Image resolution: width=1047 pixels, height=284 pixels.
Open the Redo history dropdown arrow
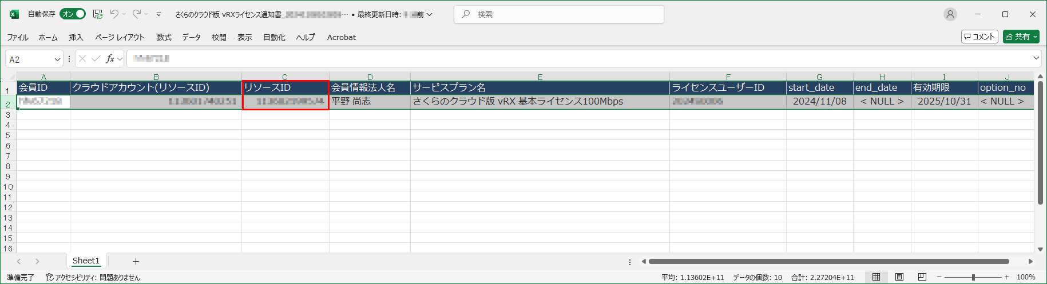(x=146, y=14)
